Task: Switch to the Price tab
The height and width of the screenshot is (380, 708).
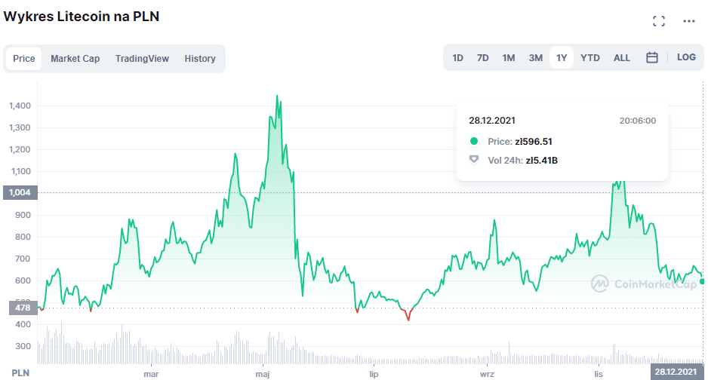Action: point(24,59)
